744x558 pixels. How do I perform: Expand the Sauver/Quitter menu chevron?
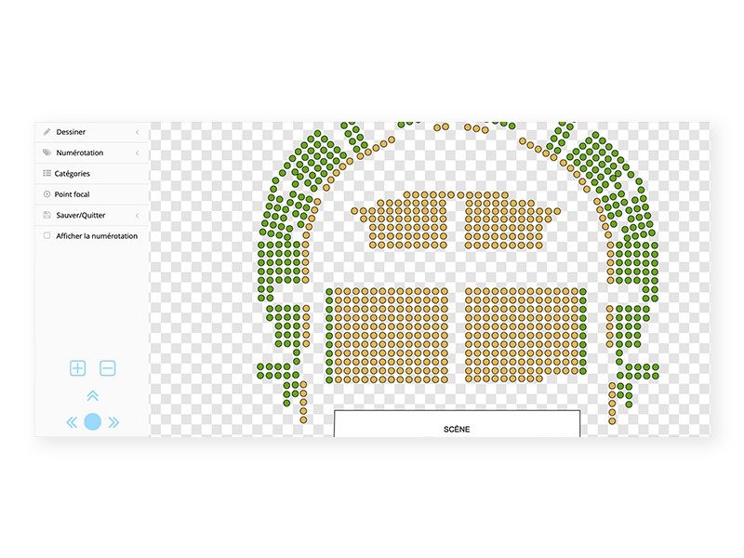(x=137, y=216)
